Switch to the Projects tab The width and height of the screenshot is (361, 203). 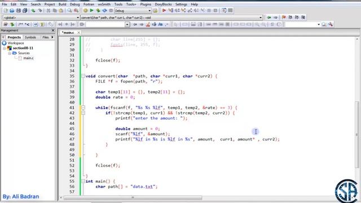click(14, 37)
